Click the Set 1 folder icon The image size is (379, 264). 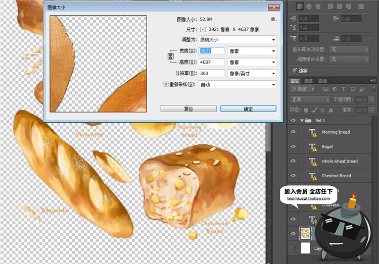(x=308, y=120)
